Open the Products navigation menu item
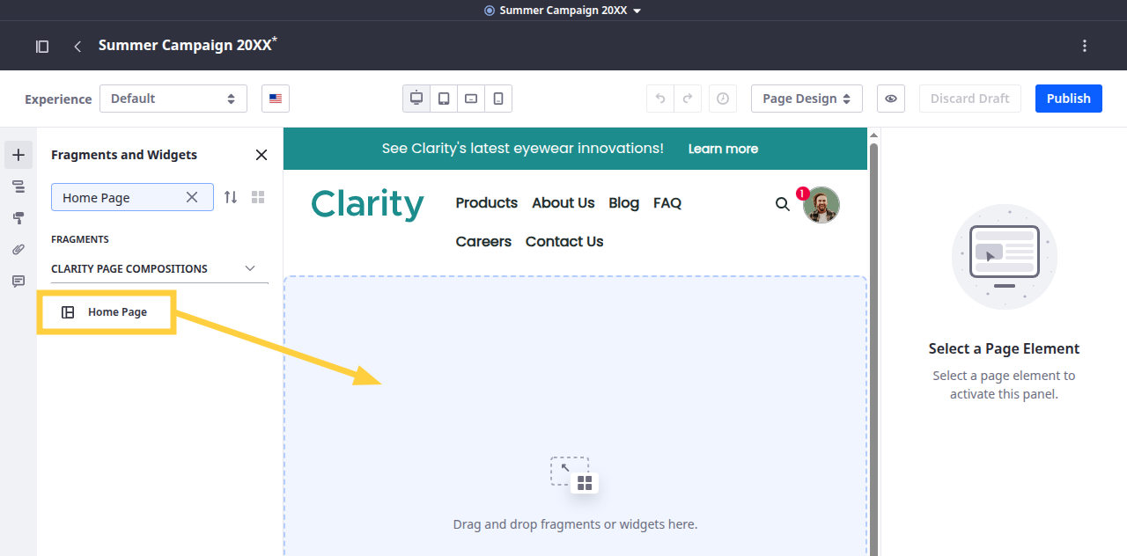The width and height of the screenshot is (1127, 556). tap(486, 202)
